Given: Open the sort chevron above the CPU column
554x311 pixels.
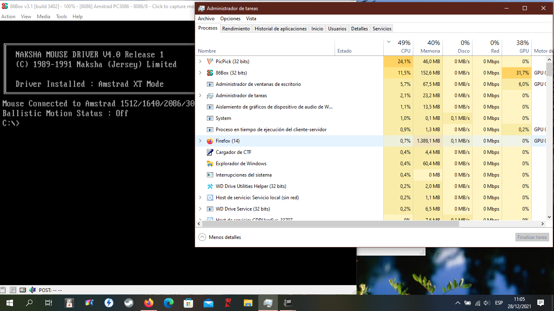Looking at the screenshot, I should point(389,42).
